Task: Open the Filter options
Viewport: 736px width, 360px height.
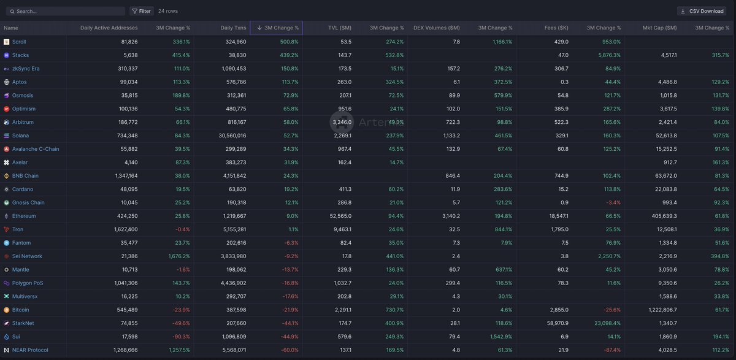Action: [142, 11]
